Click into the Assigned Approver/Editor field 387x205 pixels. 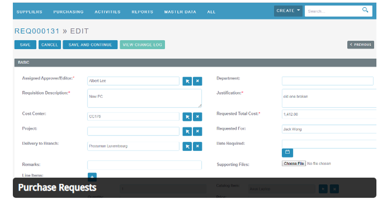133,81
